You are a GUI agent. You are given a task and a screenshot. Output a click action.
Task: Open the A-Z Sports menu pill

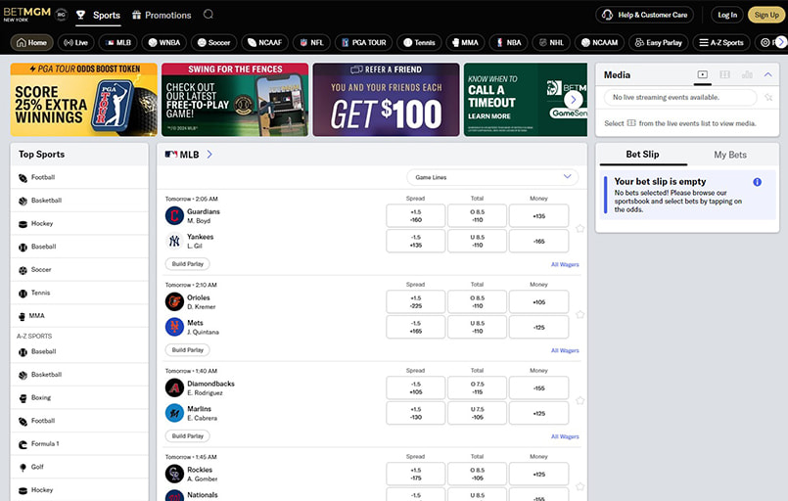(721, 43)
